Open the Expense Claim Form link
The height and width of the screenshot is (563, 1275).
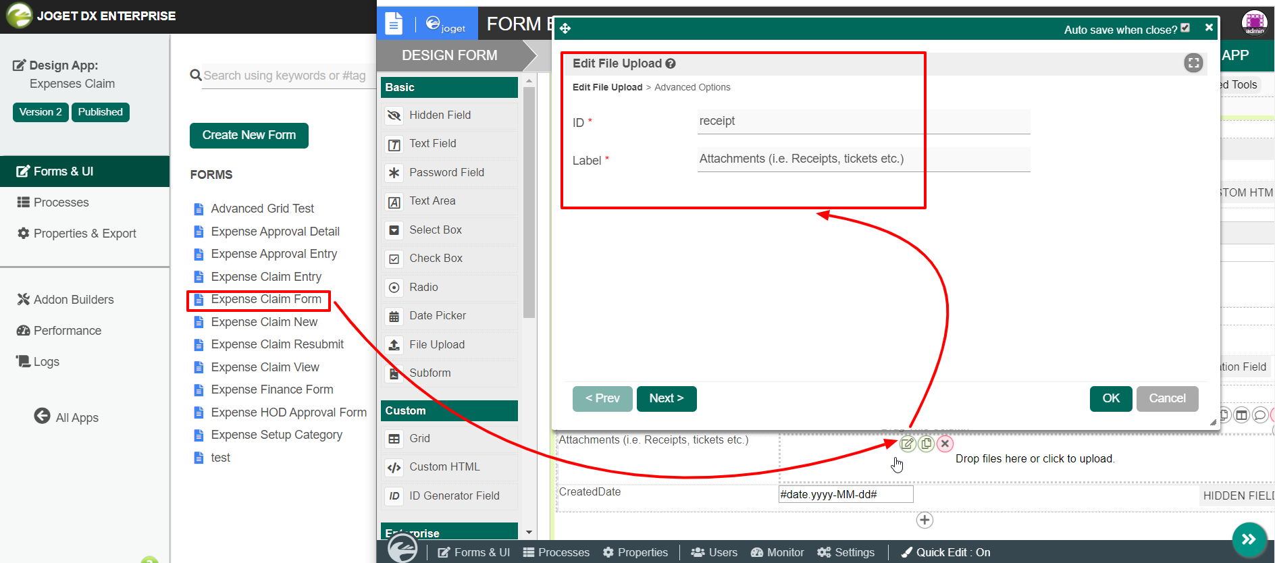point(266,299)
